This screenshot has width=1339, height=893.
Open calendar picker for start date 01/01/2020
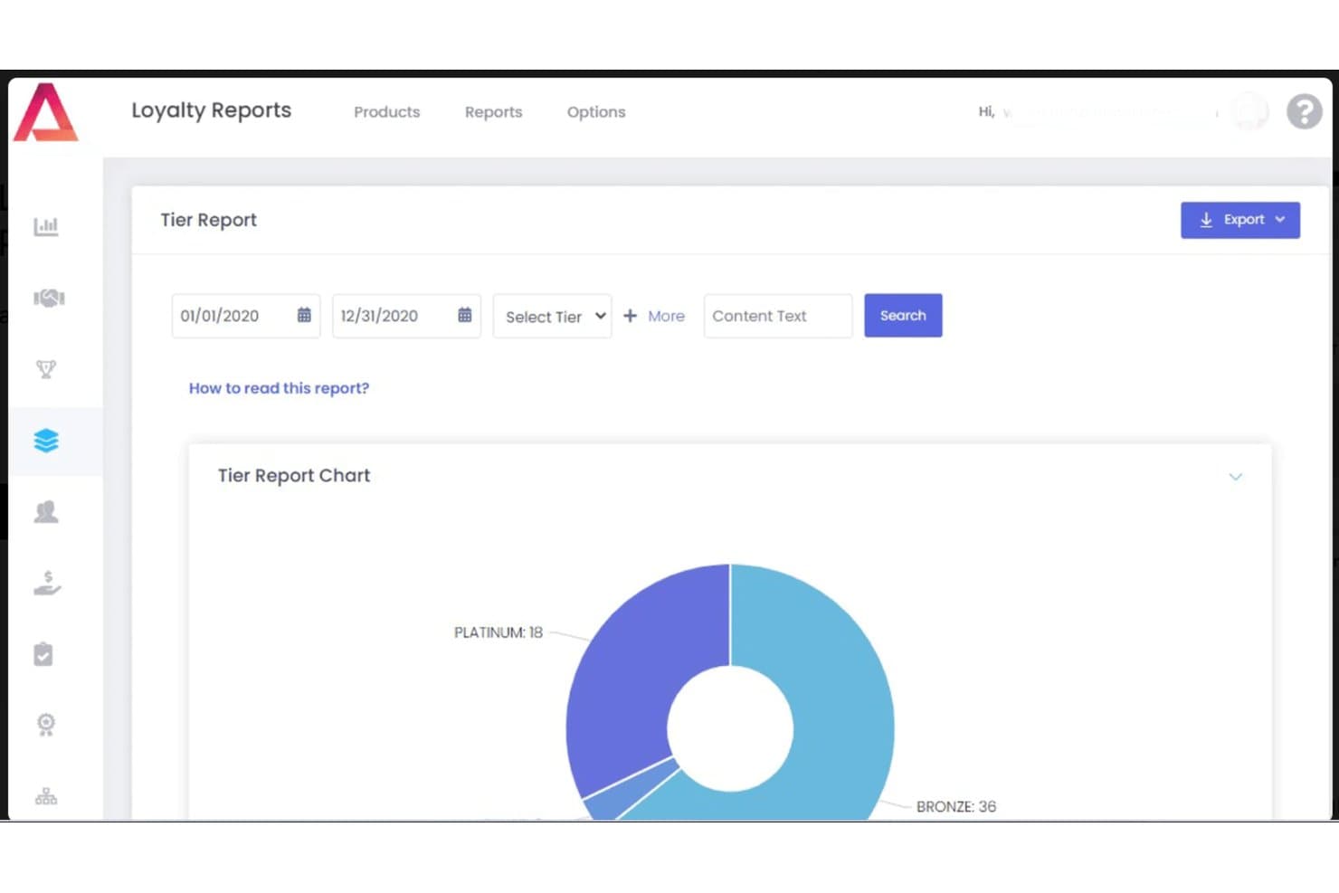click(304, 315)
